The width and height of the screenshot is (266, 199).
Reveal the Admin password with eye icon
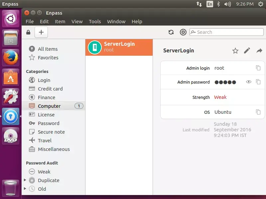pyautogui.click(x=248, y=82)
